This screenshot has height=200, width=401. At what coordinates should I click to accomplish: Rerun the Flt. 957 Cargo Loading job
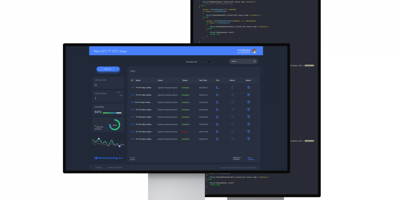(x=232, y=88)
